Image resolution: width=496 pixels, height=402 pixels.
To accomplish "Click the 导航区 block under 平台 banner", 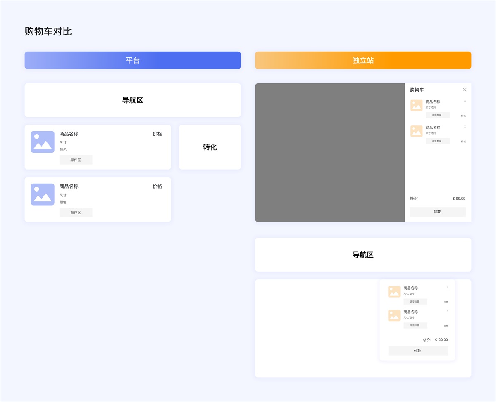I will click(133, 100).
